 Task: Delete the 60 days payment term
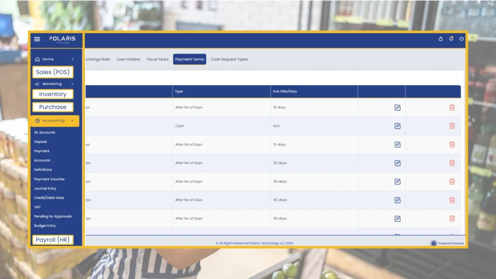point(452,218)
